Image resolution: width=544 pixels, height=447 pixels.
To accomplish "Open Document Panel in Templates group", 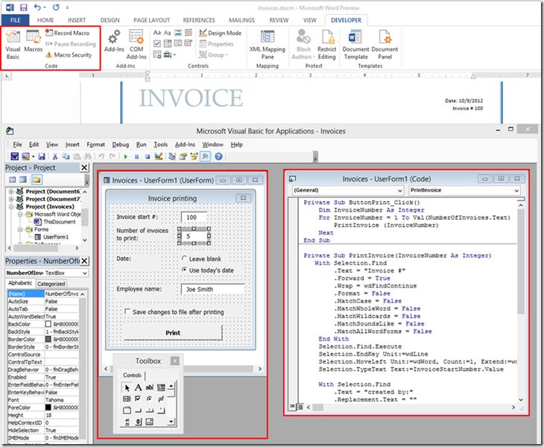I will click(x=385, y=45).
